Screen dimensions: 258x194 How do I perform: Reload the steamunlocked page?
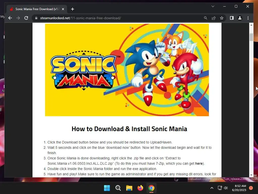(26, 18)
